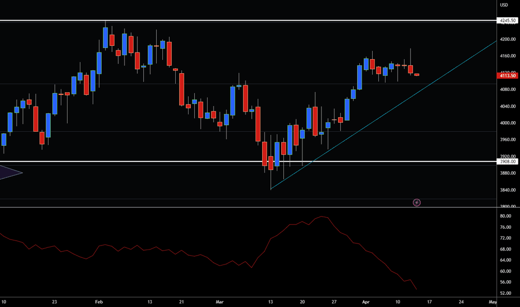Click the 60.00 indicator scale label
Image resolution: width=520 pixels, height=307 pixels.
point(505,271)
